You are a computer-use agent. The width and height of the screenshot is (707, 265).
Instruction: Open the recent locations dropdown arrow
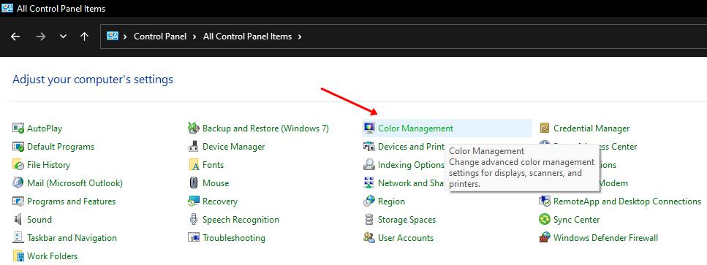click(63, 37)
